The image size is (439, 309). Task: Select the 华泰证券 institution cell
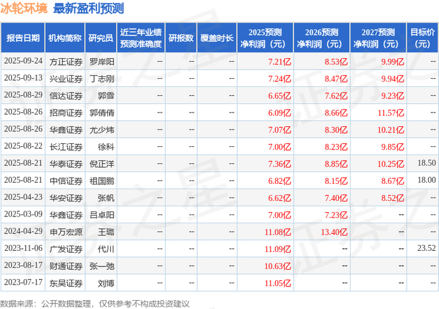(x=66, y=164)
